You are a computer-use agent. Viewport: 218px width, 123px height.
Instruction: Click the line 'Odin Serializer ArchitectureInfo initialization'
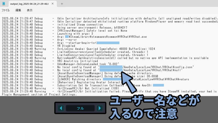(x=110, y=18)
